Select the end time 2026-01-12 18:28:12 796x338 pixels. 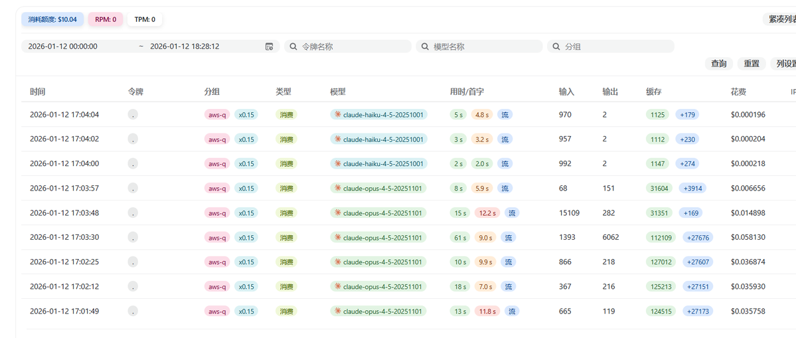point(185,46)
